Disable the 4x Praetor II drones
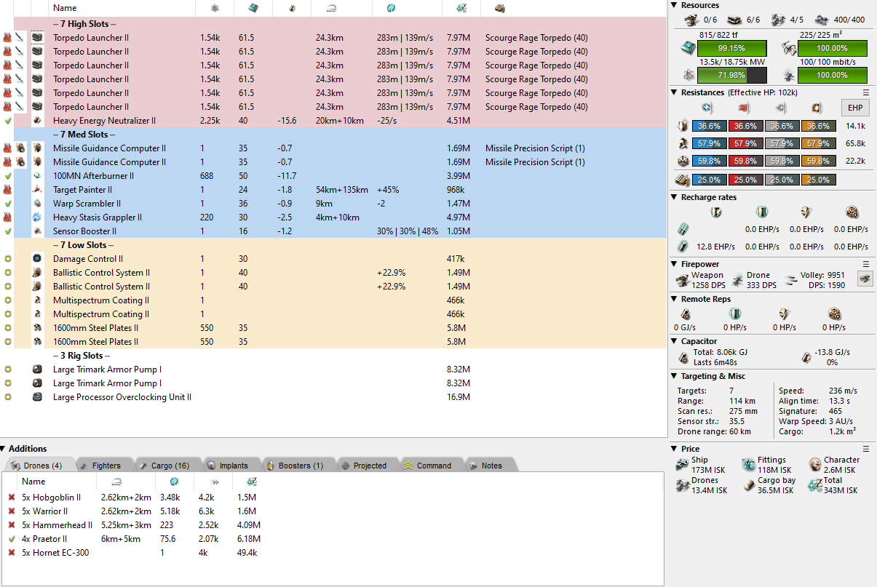Image resolution: width=877 pixels, height=587 pixels. click(12, 539)
